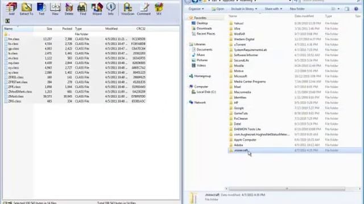Open Recent Places in the navigation pane
The width and height of the screenshot is (364, 204).
pos(204,34)
